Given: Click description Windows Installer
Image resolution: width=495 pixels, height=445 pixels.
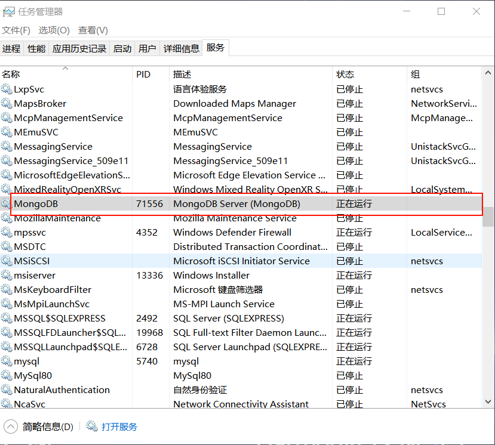Looking at the screenshot, I should coord(211,276).
